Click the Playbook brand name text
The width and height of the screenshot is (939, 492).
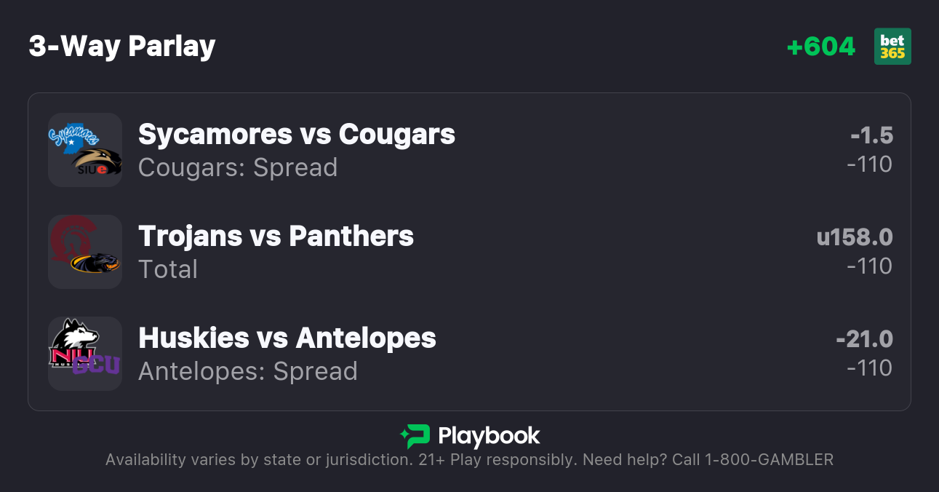489,437
